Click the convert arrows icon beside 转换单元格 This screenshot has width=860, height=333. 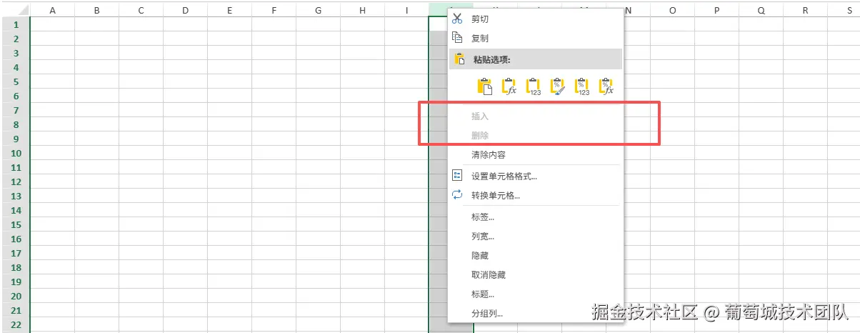(x=457, y=194)
